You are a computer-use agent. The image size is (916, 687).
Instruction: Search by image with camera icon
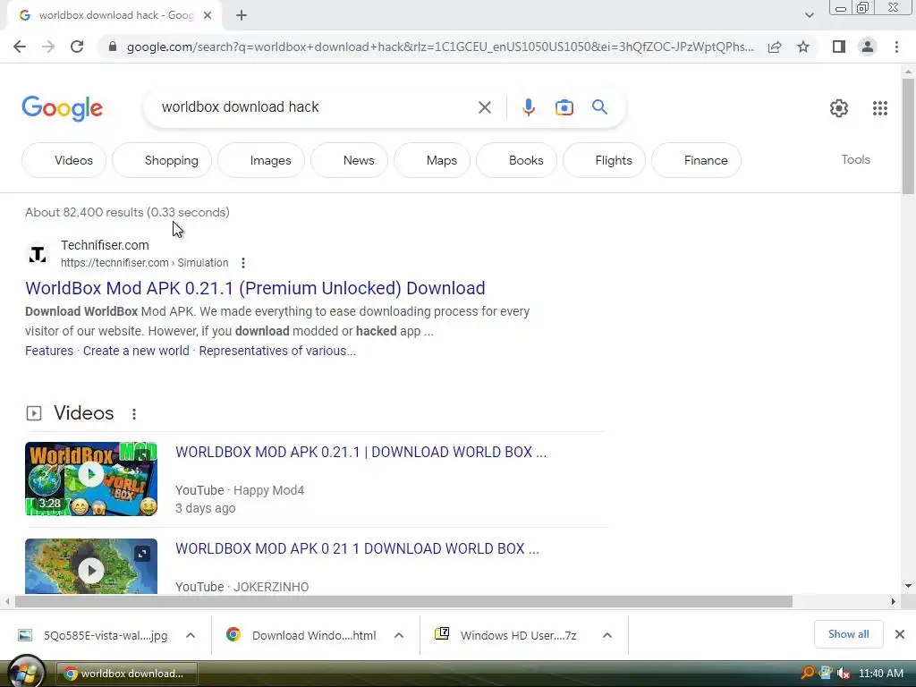tap(564, 107)
